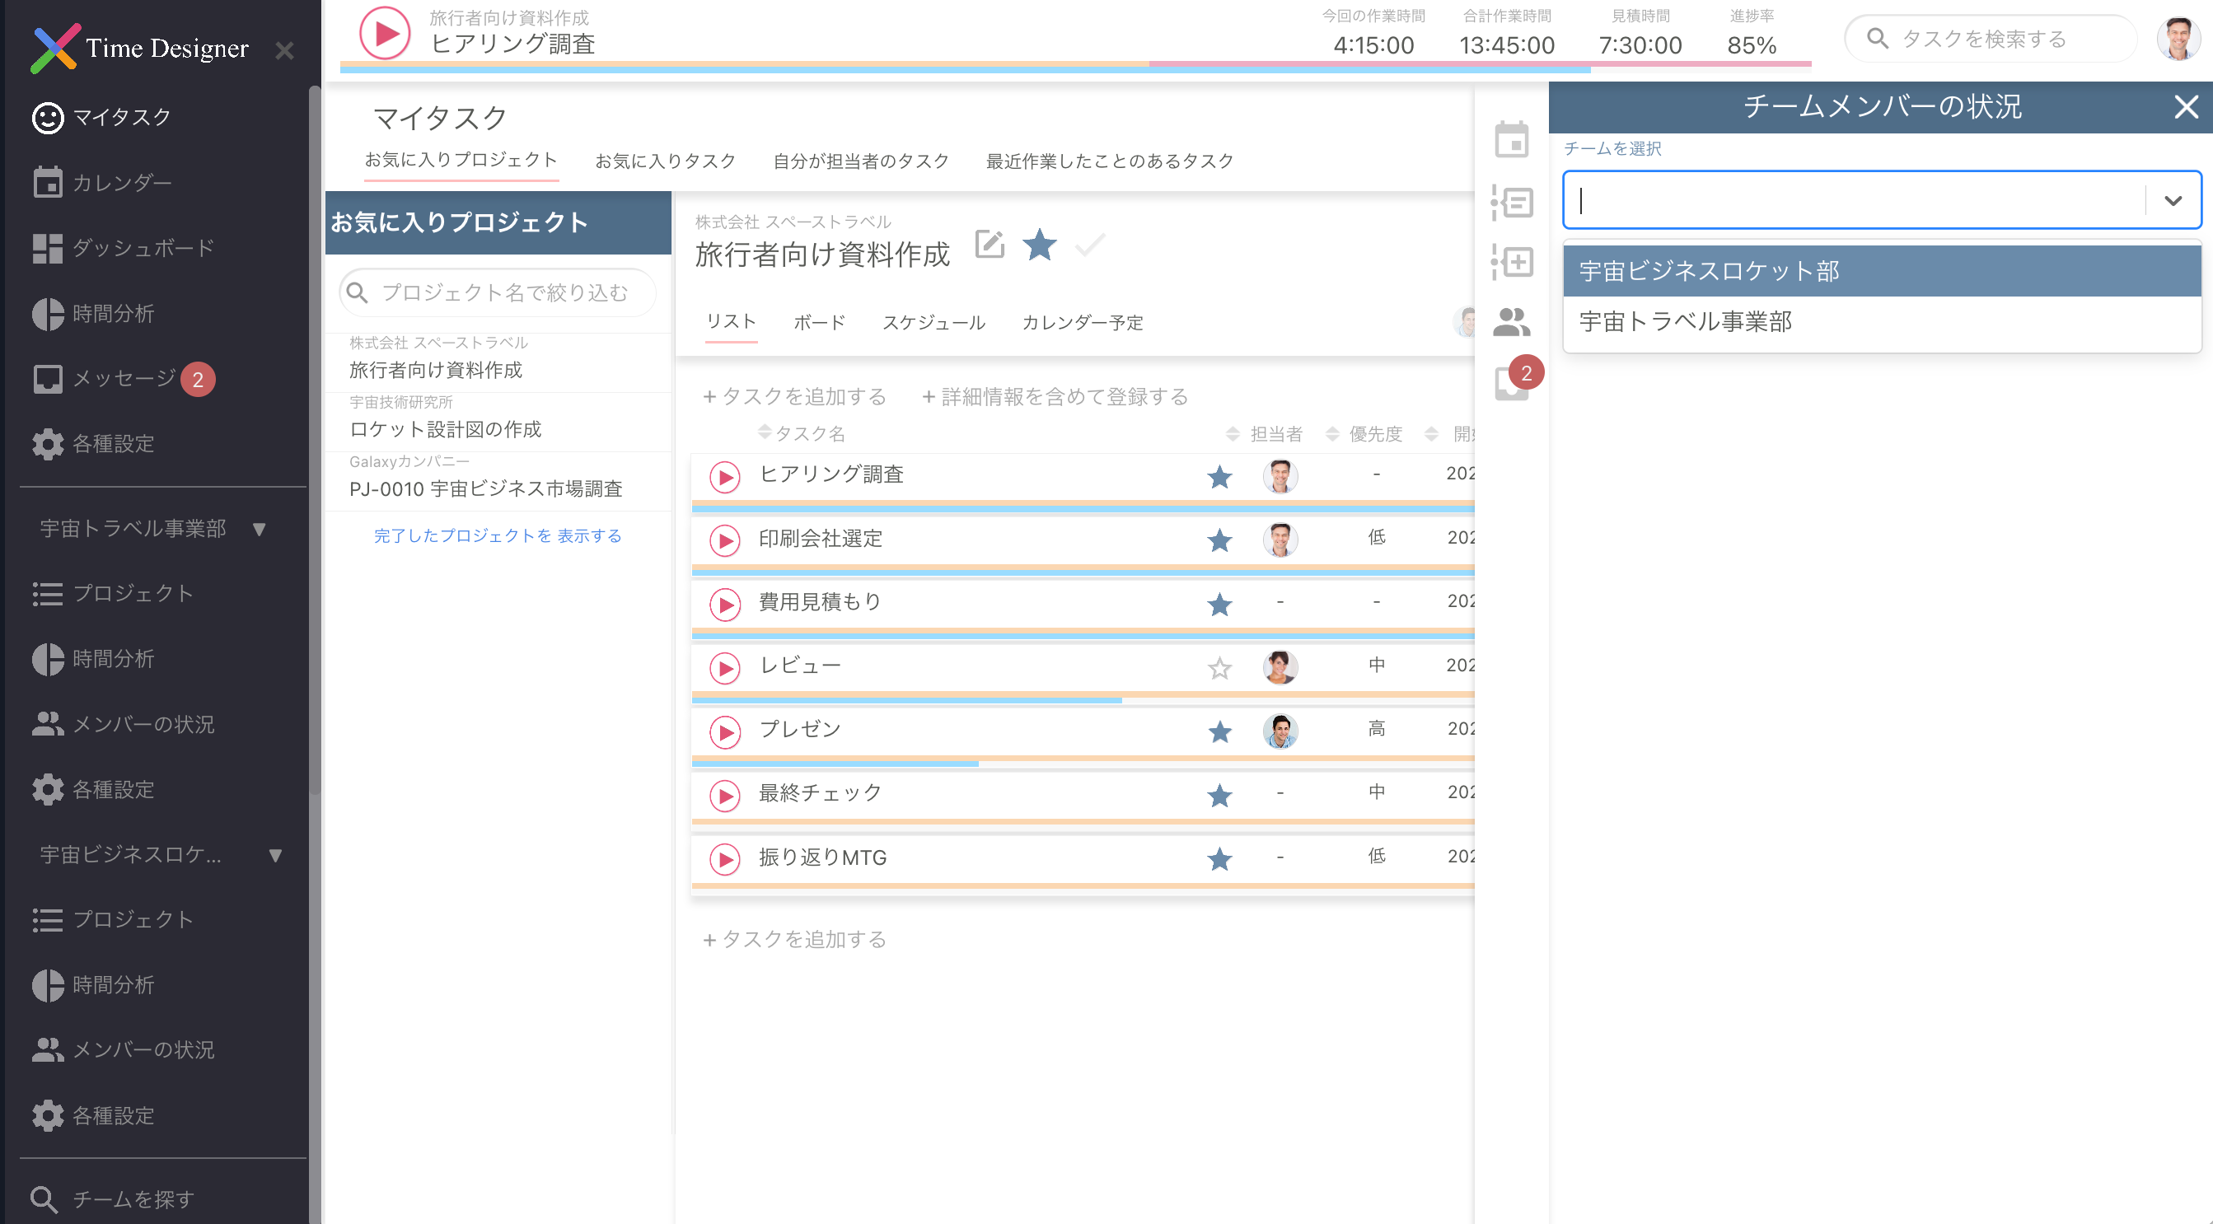The width and height of the screenshot is (2213, 1224).
Task: Switch to the ボード tab
Action: click(819, 322)
